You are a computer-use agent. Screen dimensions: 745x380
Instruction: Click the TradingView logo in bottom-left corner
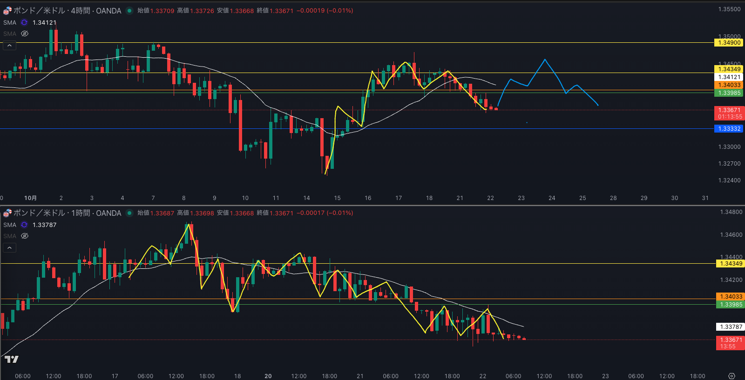click(x=11, y=359)
